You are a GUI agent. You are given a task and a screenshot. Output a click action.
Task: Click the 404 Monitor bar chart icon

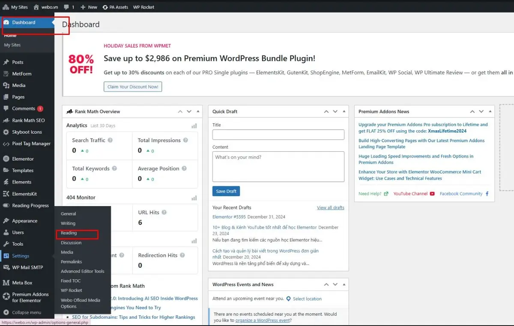[x=194, y=197]
